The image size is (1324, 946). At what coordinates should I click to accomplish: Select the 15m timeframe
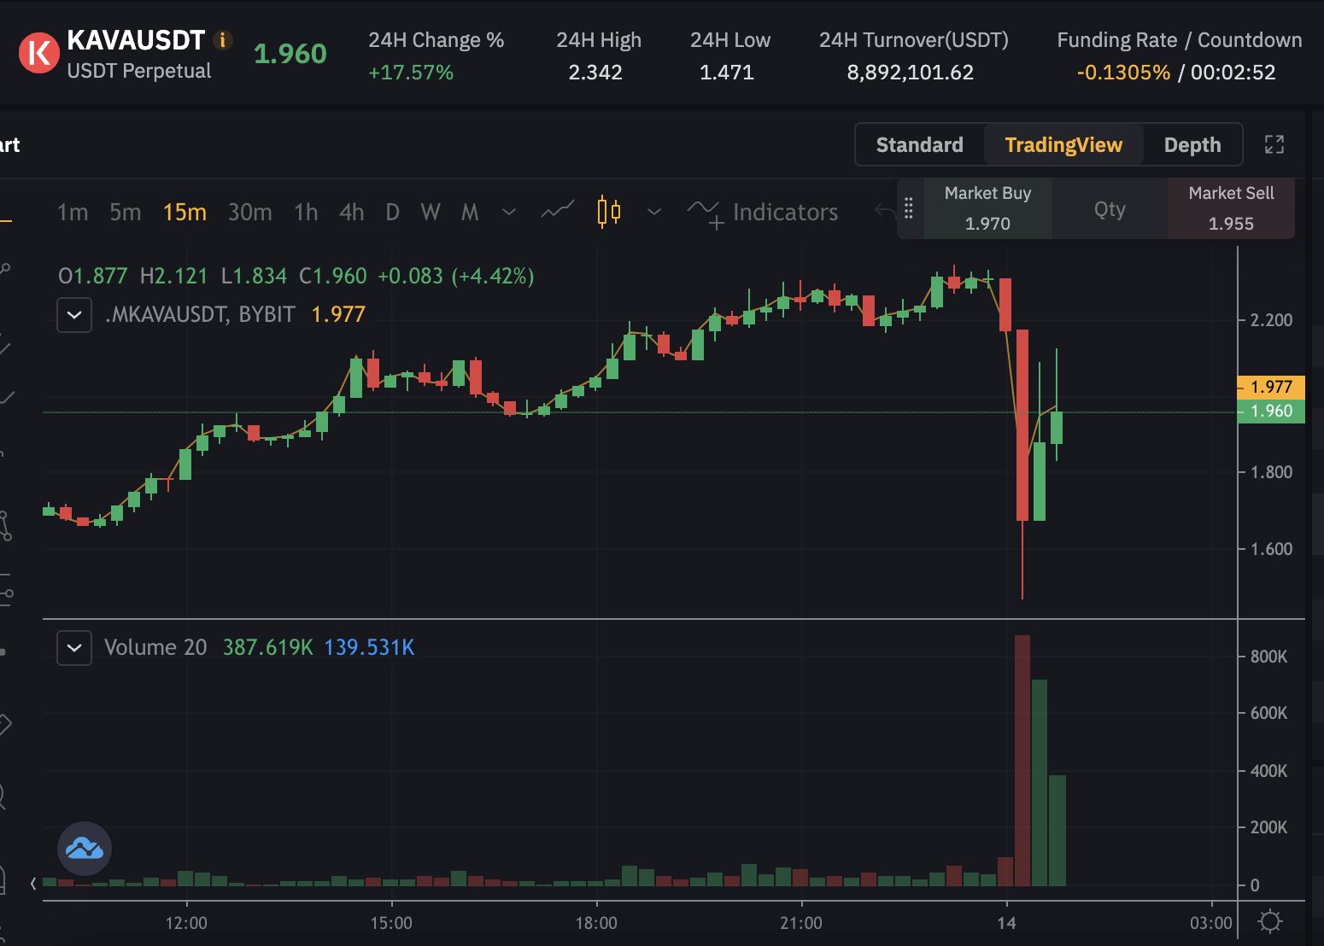point(185,212)
